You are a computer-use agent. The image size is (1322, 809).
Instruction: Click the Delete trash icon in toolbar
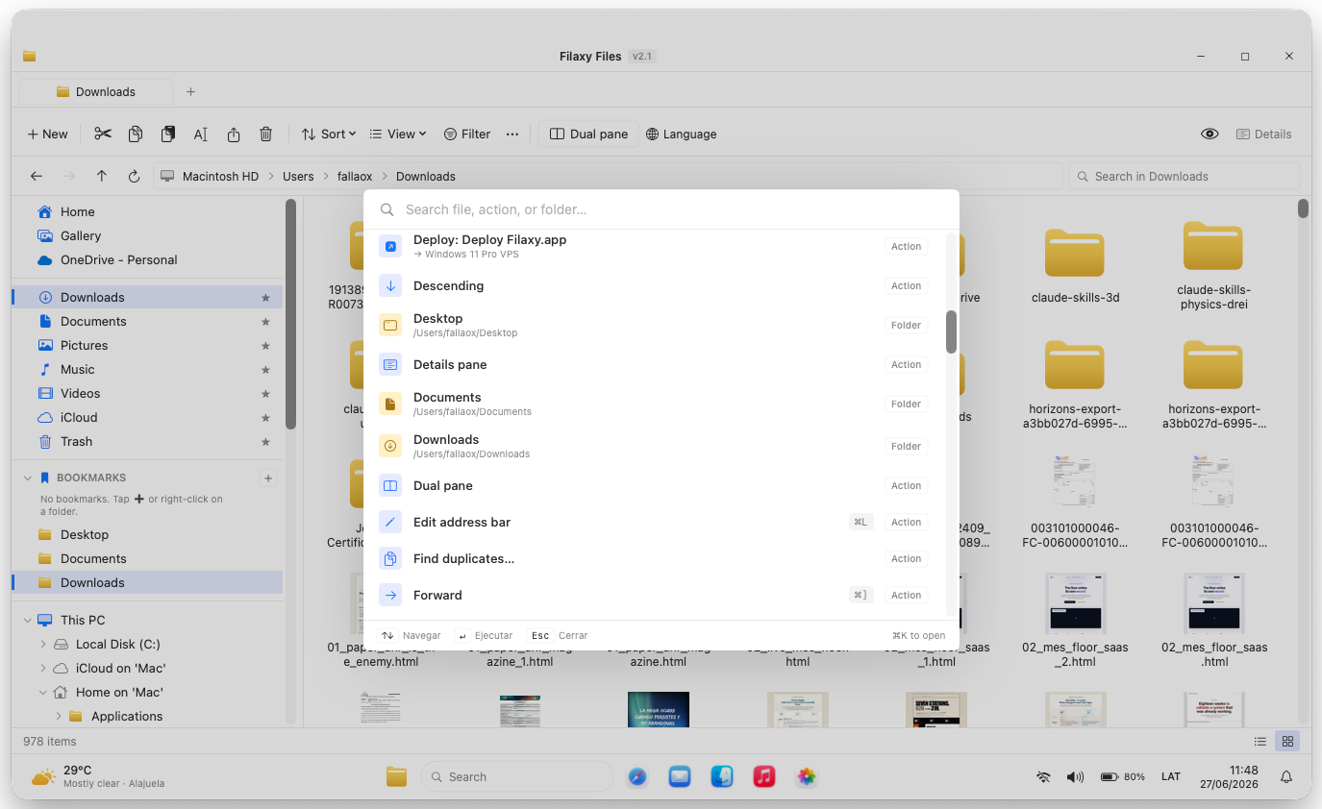tap(266, 134)
